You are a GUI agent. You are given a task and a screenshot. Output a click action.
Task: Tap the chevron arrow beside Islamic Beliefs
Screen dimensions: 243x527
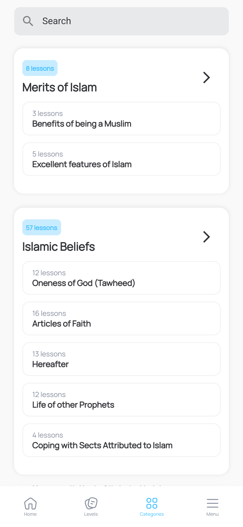[207, 237]
